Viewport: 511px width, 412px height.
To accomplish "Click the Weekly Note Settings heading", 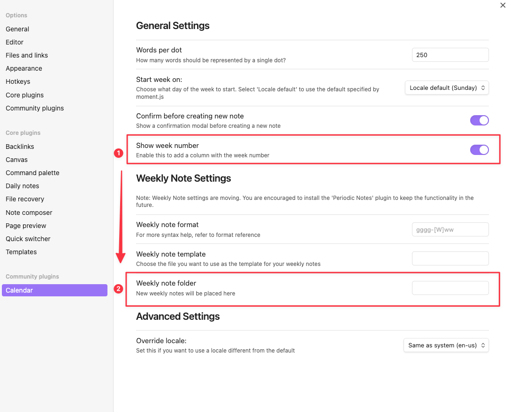I will click(x=183, y=178).
